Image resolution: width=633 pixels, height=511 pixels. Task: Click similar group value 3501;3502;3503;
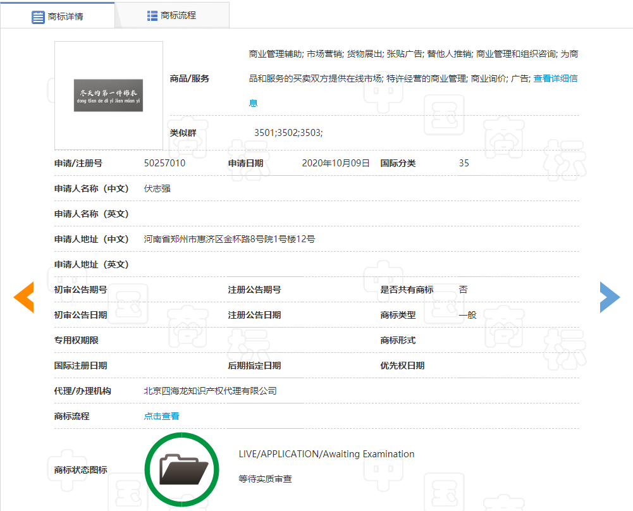pos(288,133)
